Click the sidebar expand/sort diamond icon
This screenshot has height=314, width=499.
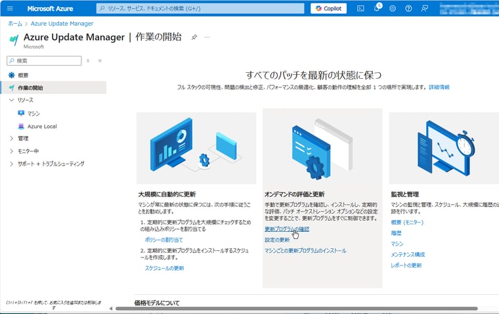click(x=88, y=60)
